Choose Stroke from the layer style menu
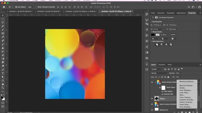 coord(183,88)
